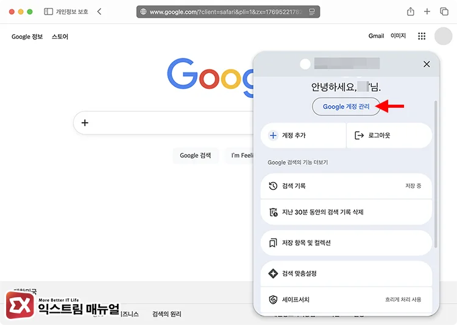Select 지난 30분 동안의 검색 기록 삭제
The image size is (457, 325).
click(346, 212)
